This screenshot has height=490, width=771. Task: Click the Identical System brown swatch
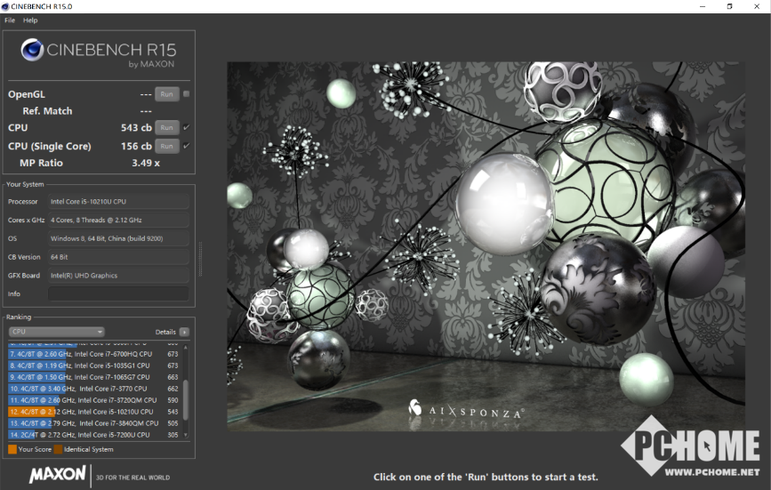pyautogui.click(x=58, y=449)
